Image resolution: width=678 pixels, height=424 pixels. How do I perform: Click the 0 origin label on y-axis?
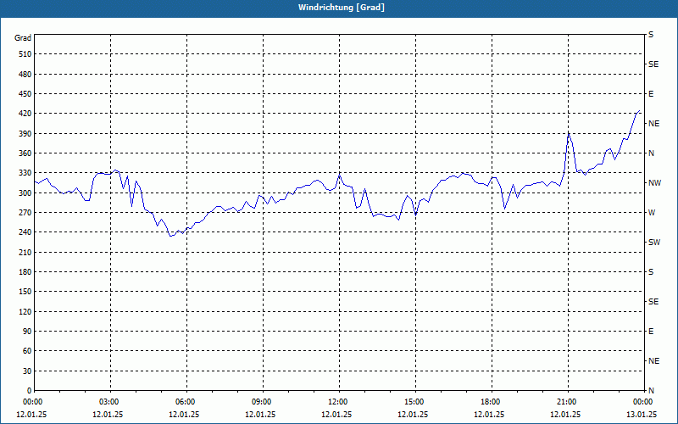coord(30,391)
